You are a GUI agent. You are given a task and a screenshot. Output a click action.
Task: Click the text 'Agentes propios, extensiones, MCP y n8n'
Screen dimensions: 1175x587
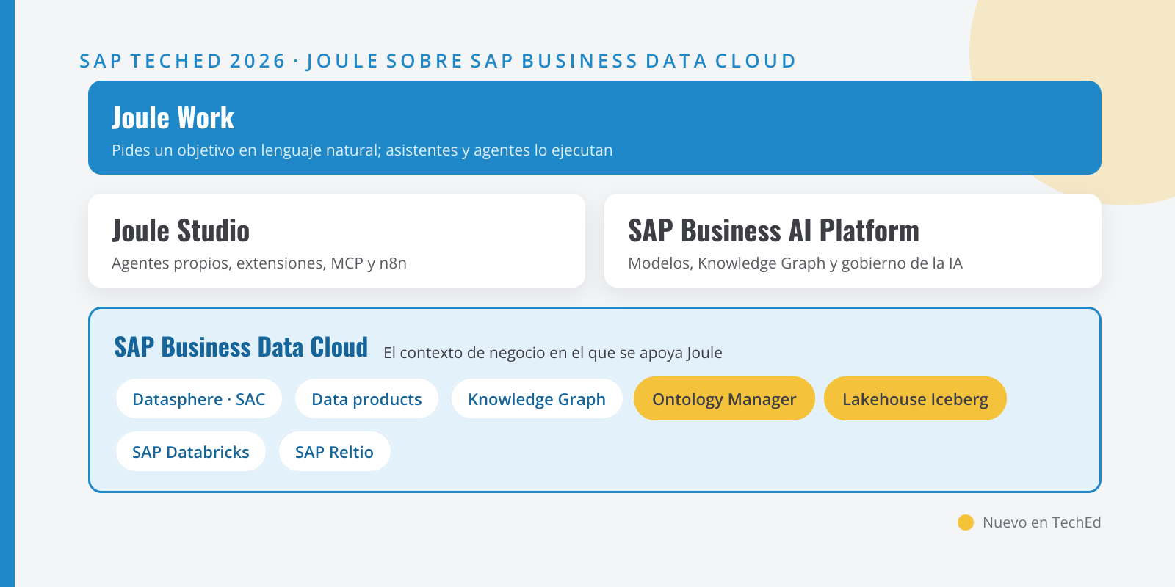pos(259,263)
